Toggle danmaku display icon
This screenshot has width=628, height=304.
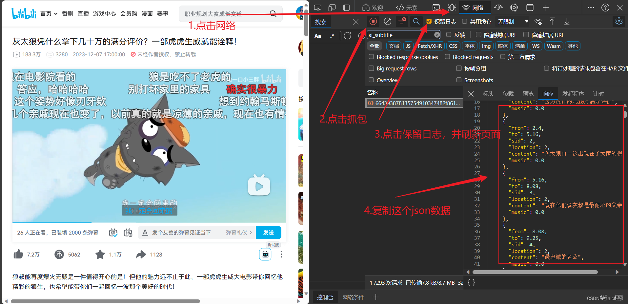[113, 233]
